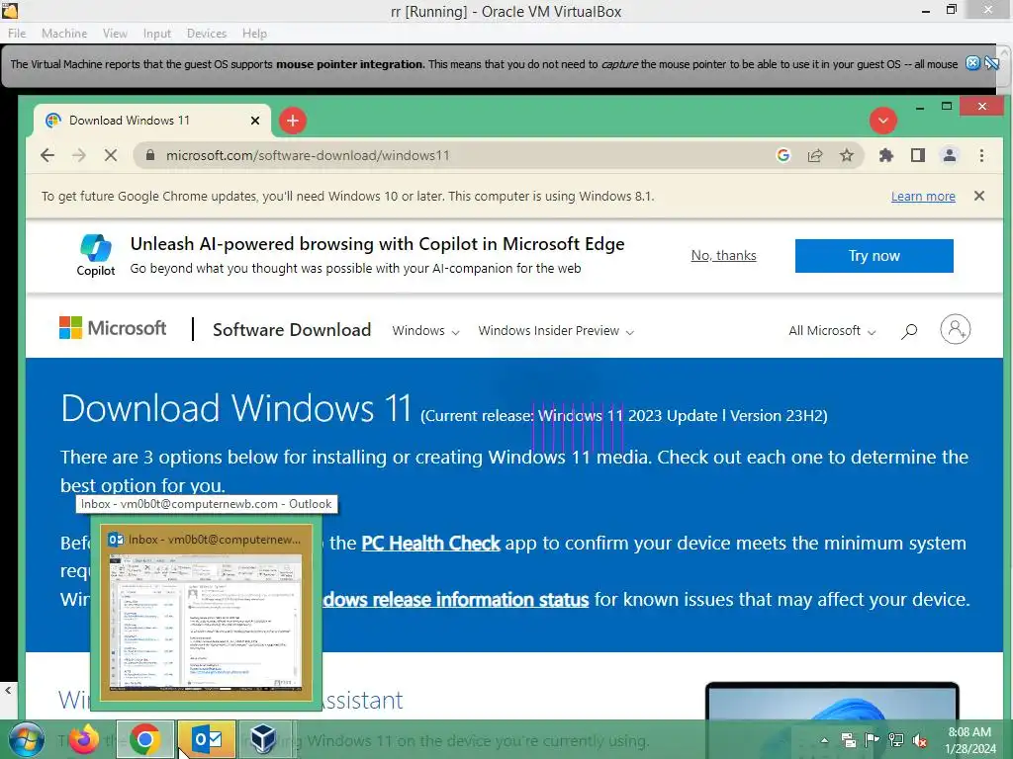The height and width of the screenshot is (759, 1013).
Task: Open VirtualBox Input menu
Action: (x=157, y=34)
